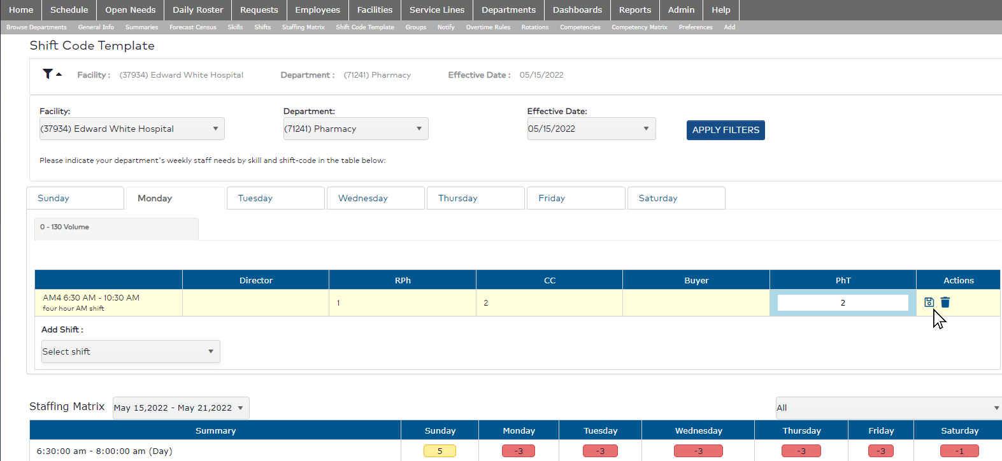Viewport: 1002px width, 461px height.
Task: Open the Department dropdown showing Pharmacy
Action: click(355, 129)
